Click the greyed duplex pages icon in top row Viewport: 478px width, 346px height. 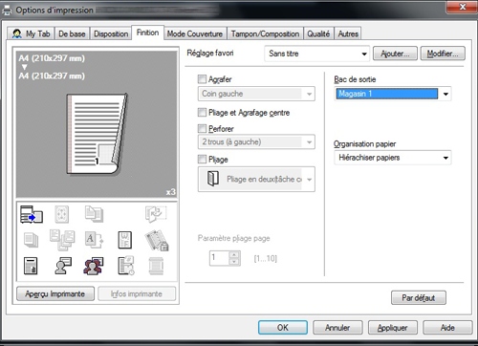point(94,214)
